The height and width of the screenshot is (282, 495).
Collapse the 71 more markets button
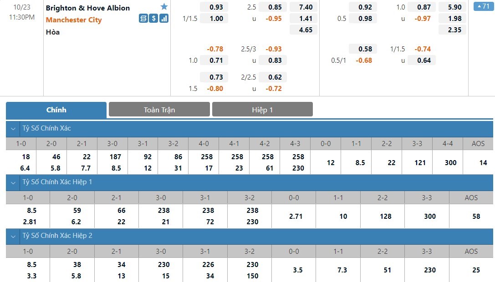483,6
